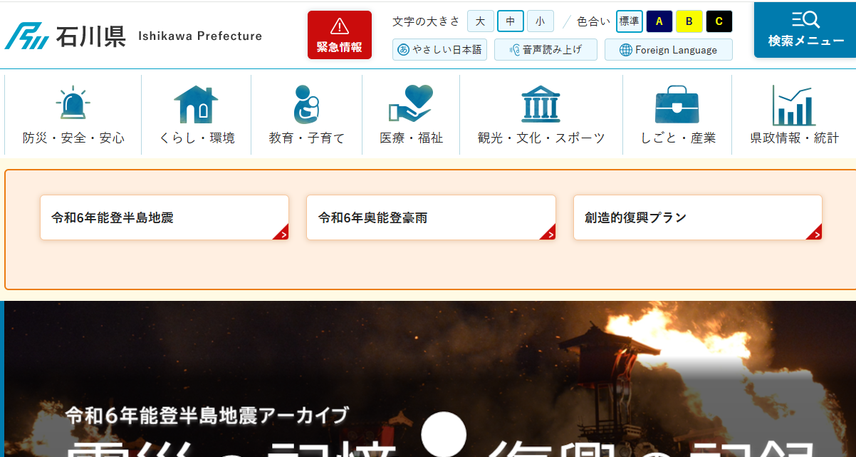Set text size to 小
This screenshot has height=457, width=856.
(x=541, y=21)
